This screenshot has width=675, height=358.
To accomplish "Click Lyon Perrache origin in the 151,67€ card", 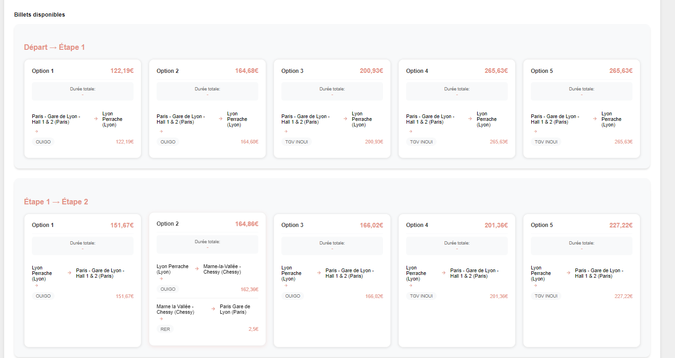I will (42, 273).
